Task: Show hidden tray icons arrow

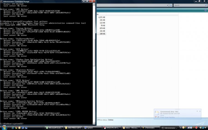Action: coord(181,128)
